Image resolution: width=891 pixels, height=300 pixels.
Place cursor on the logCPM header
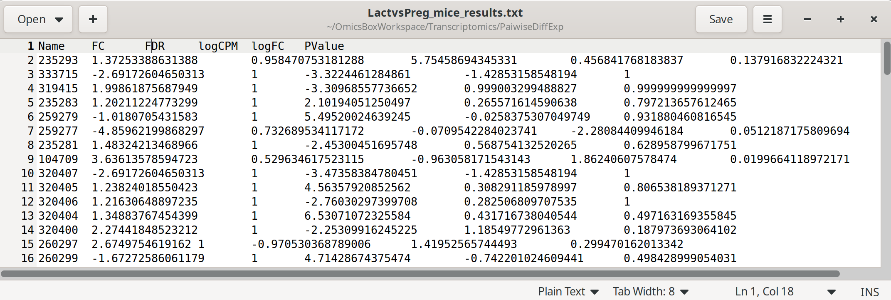pyautogui.click(x=218, y=46)
